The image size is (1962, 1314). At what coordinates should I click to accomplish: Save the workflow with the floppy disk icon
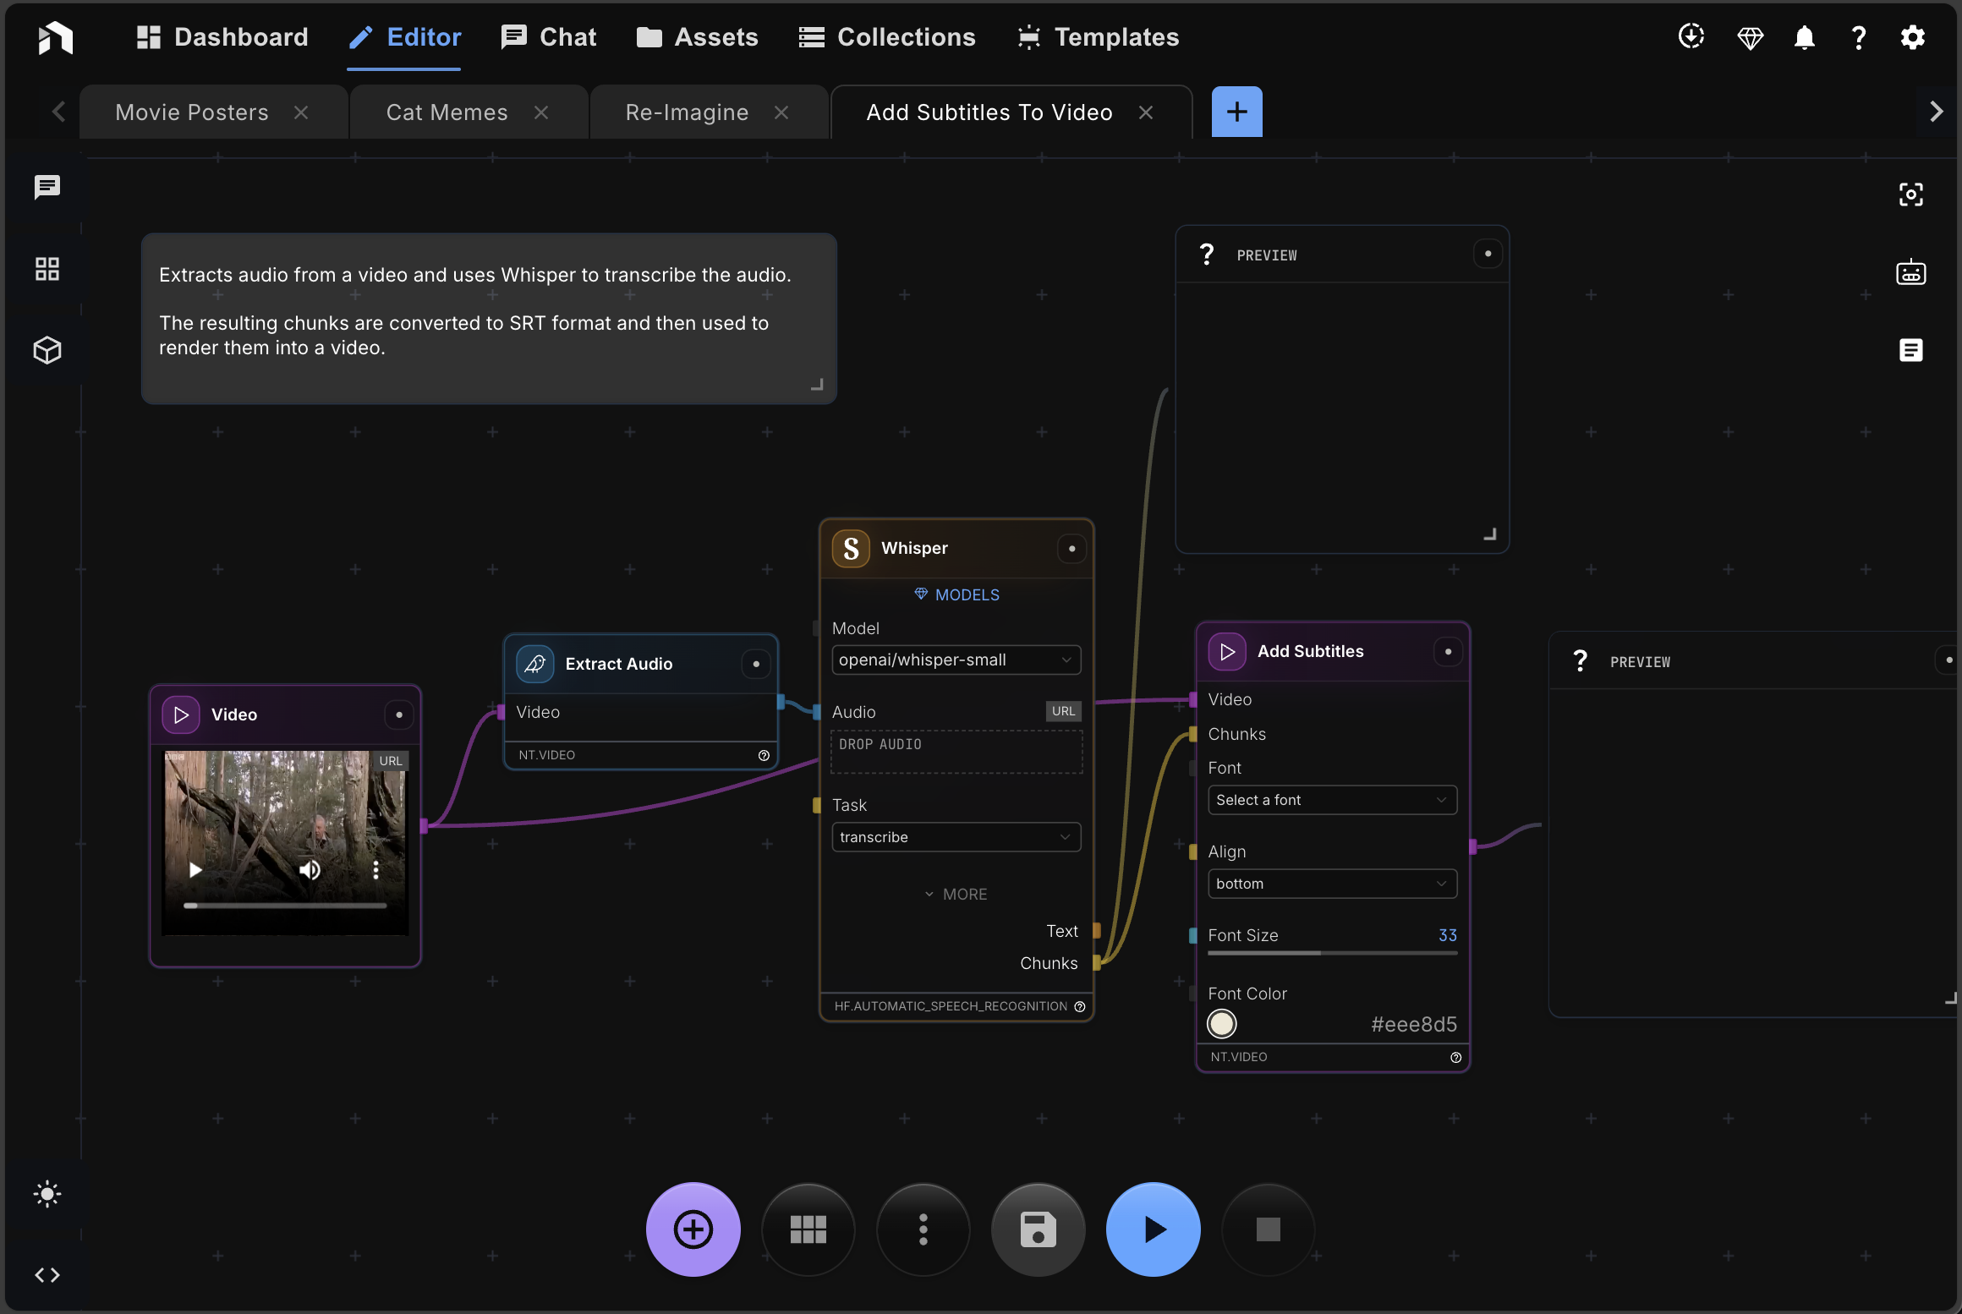[x=1038, y=1229]
